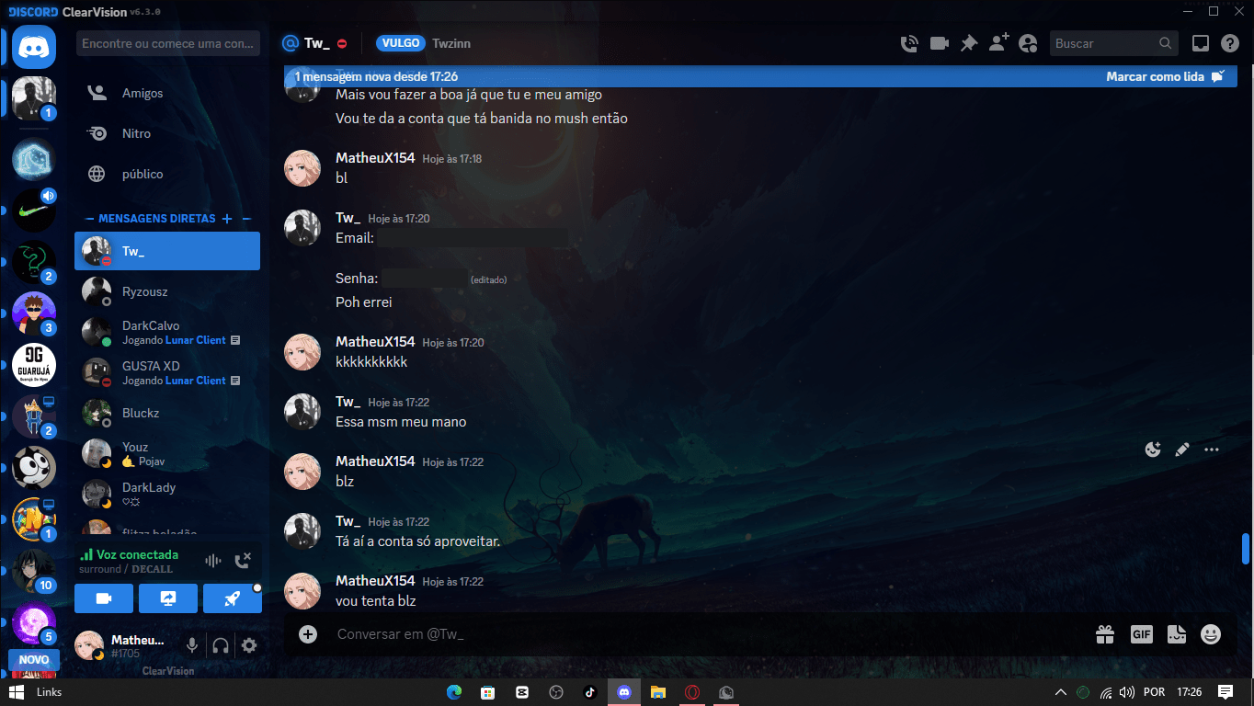Viewport: 1254px width, 706px height.
Task: Open Help via the question mark icon
Action: [x=1230, y=43]
